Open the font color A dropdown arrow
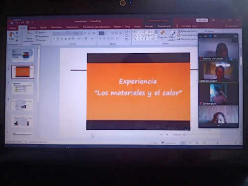Image resolution: width=248 pixels, height=186 pixels. coord(95,39)
